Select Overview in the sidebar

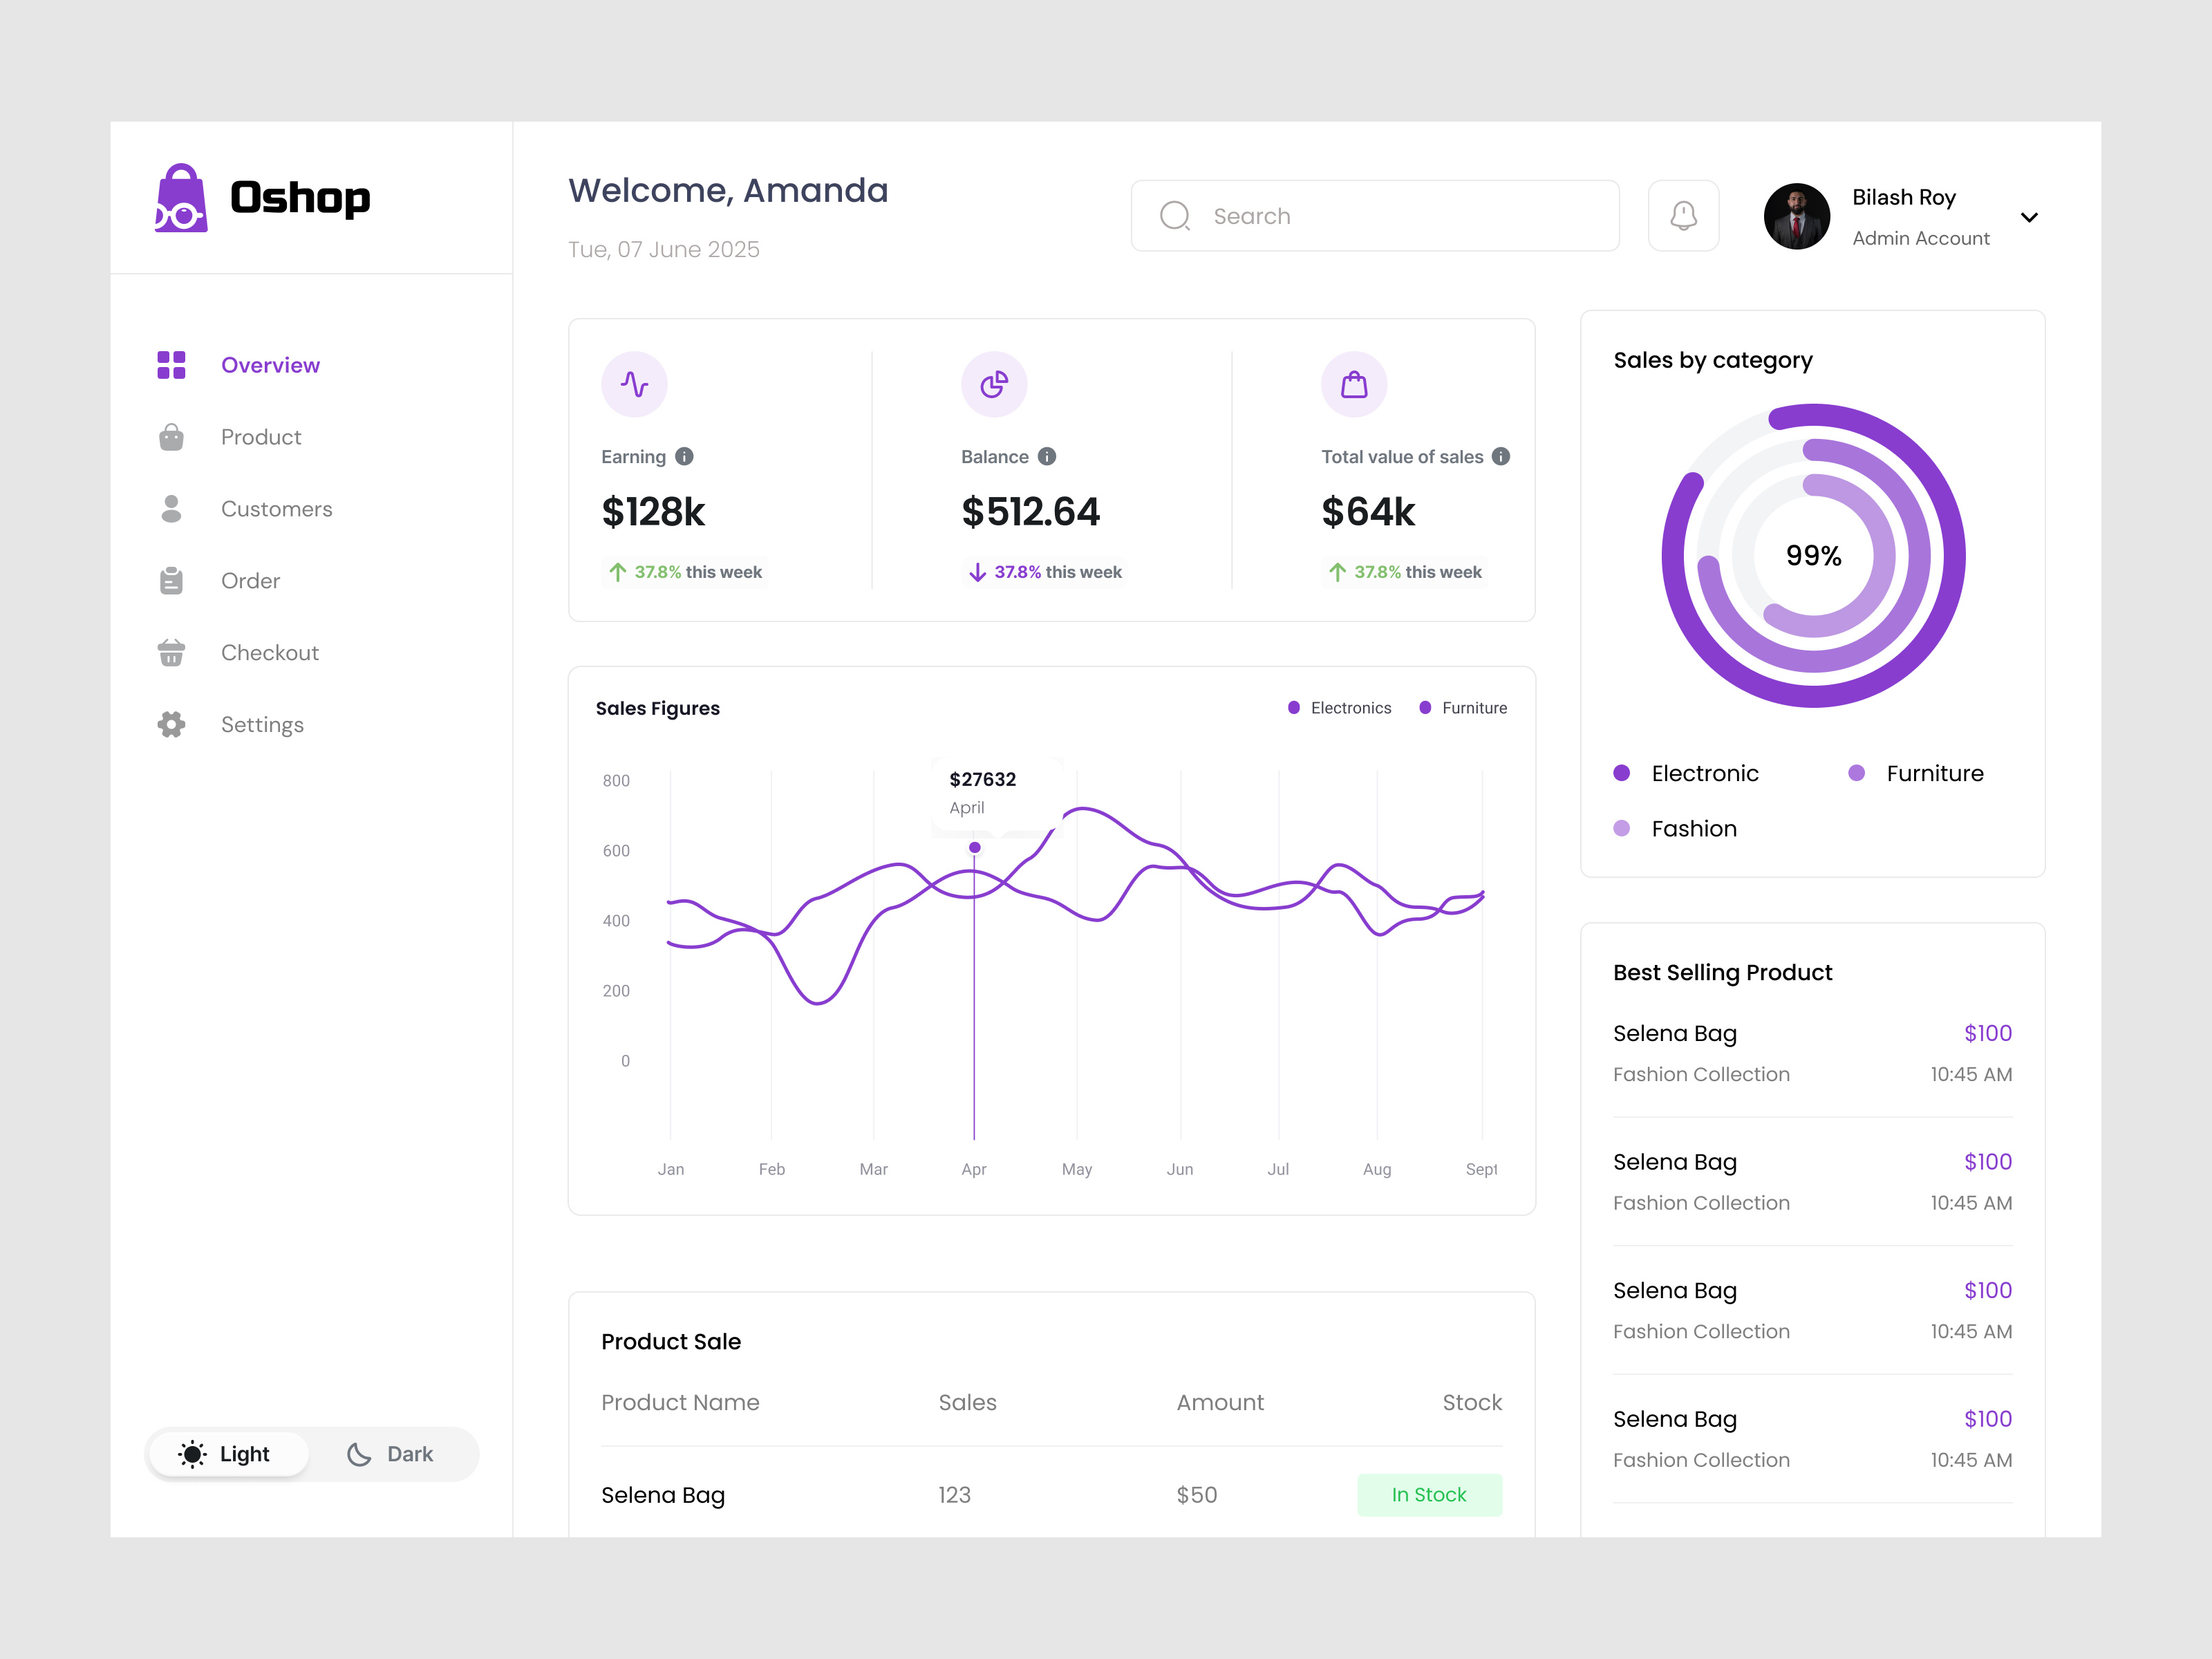270,364
